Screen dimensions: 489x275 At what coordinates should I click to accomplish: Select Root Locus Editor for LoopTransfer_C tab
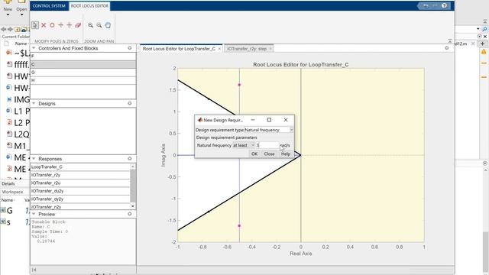(179, 49)
